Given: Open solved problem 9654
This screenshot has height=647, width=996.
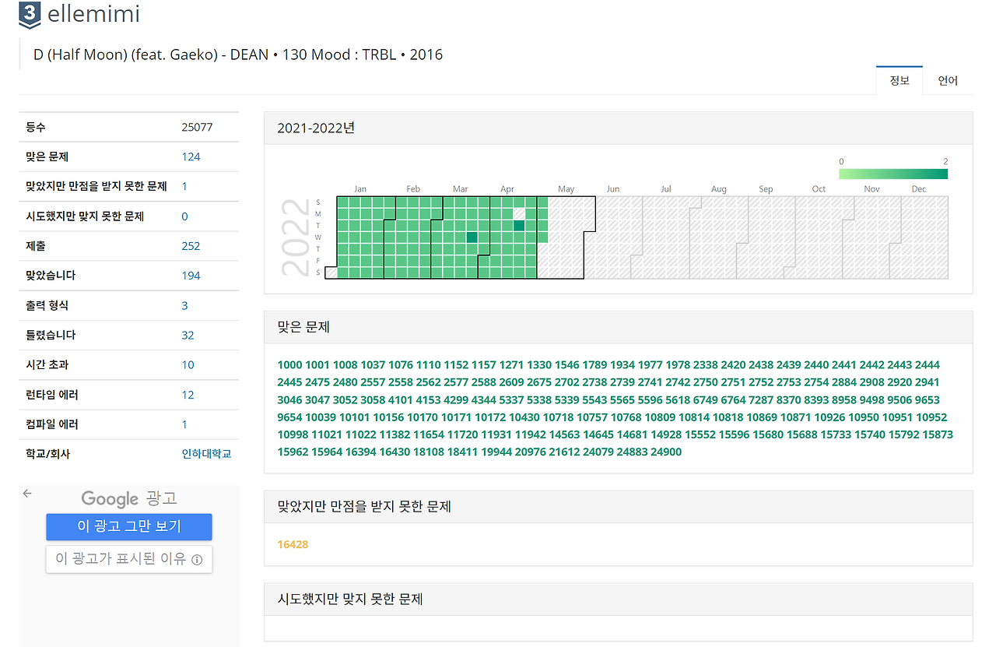Looking at the screenshot, I should click(x=289, y=417).
